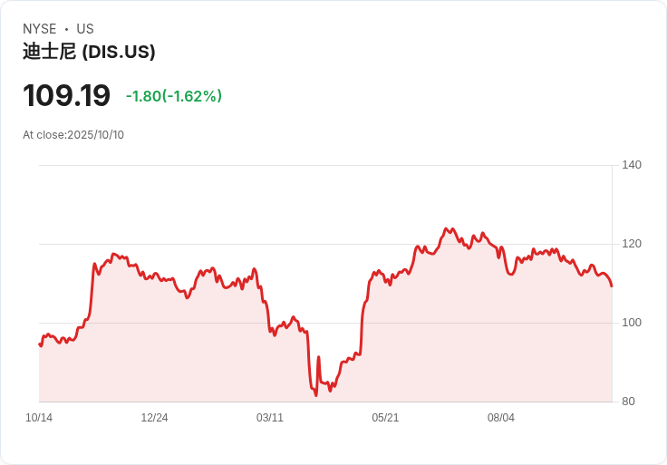
Task: Click the highest peak of the price line
Action: coord(447,228)
